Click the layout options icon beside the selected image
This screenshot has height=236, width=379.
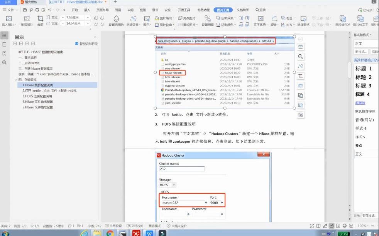click(300, 47)
